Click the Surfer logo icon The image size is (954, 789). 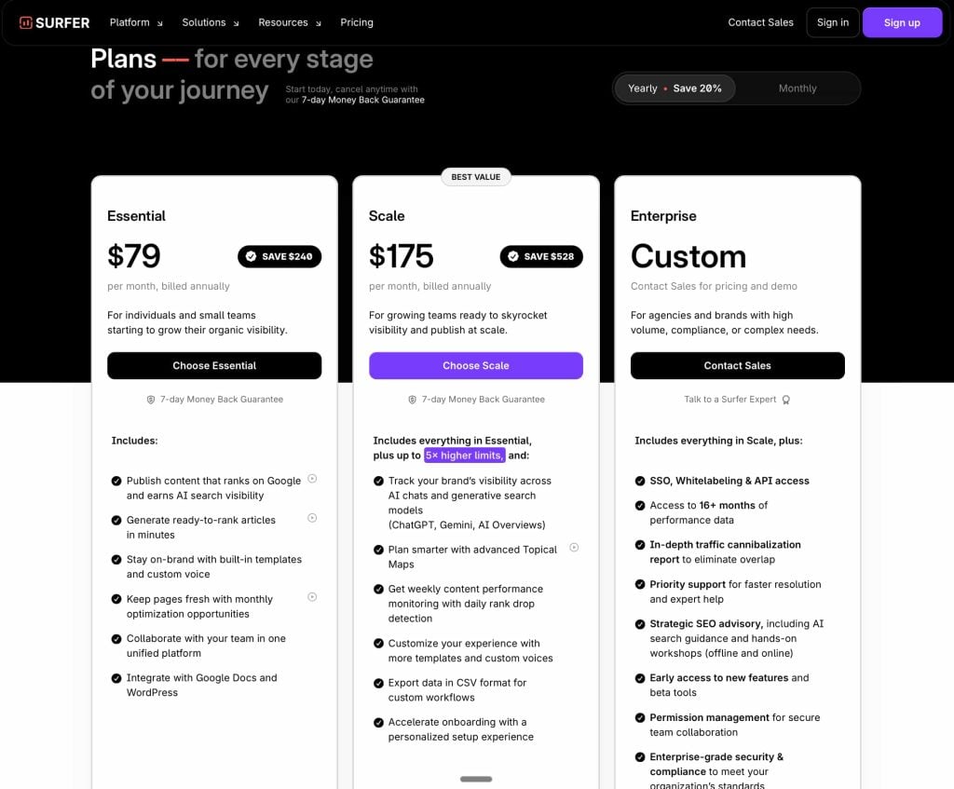coord(26,22)
